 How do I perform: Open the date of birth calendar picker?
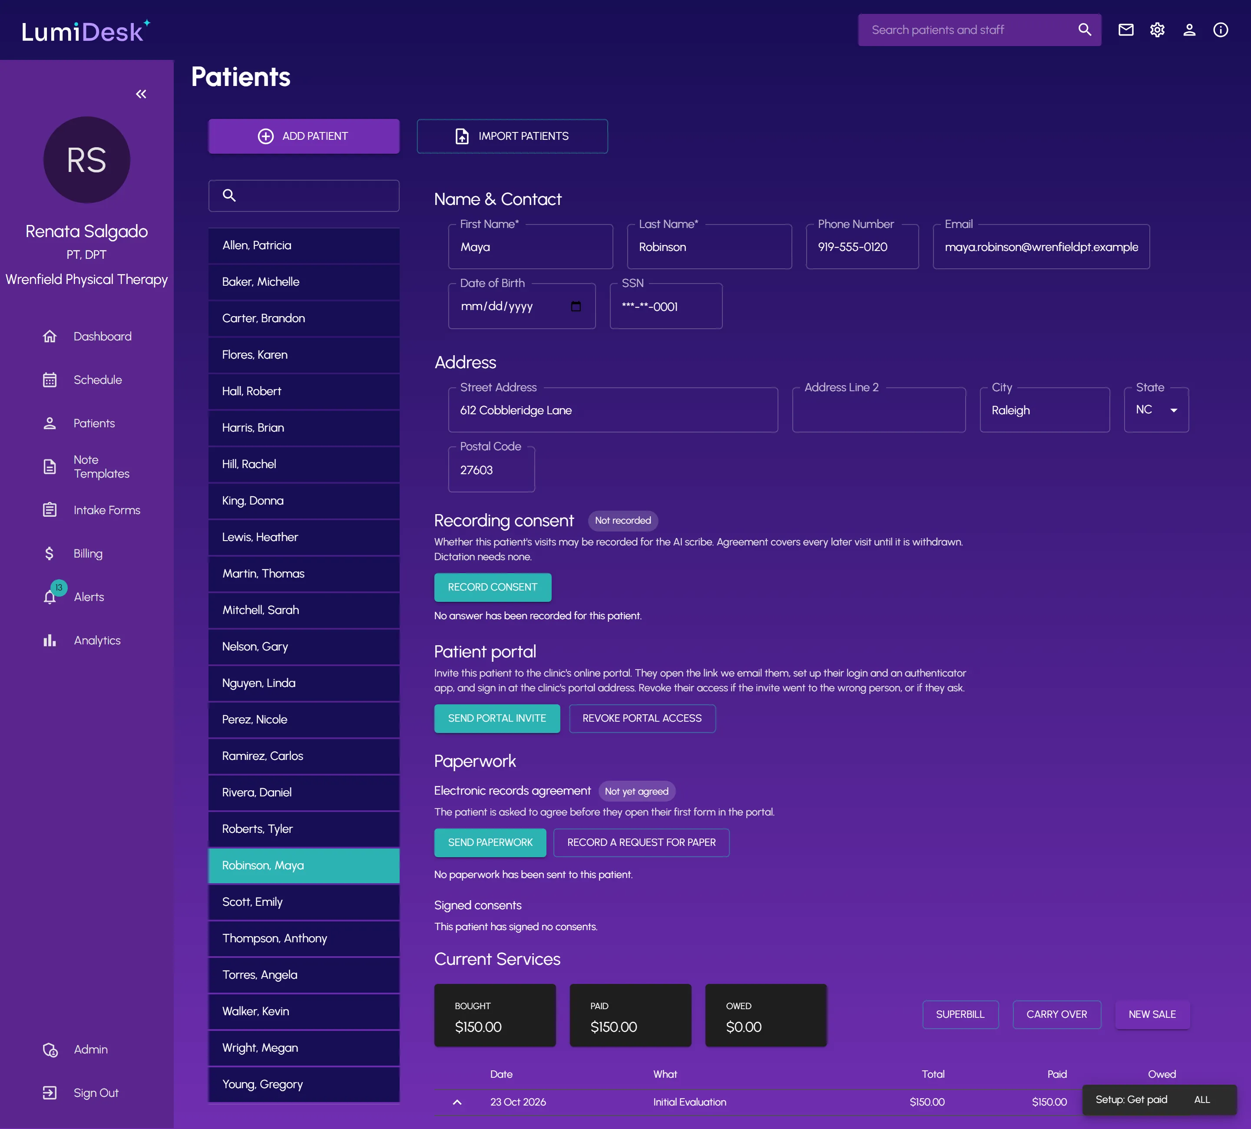[576, 306]
